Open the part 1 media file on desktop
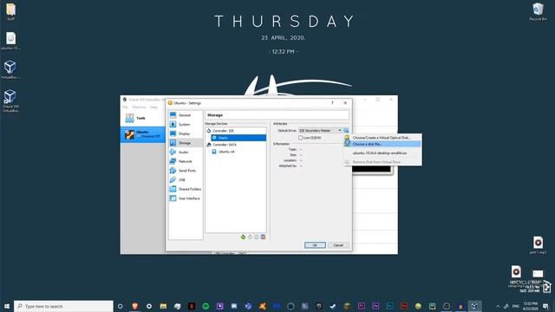The image size is (555, 312). [x=538, y=245]
